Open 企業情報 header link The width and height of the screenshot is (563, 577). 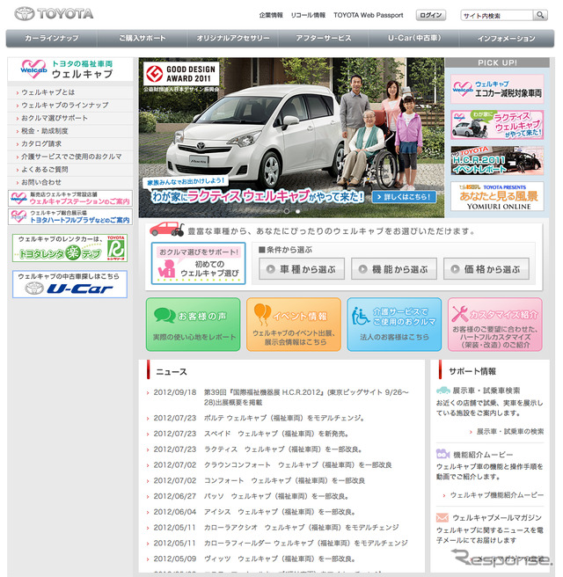click(271, 15)
